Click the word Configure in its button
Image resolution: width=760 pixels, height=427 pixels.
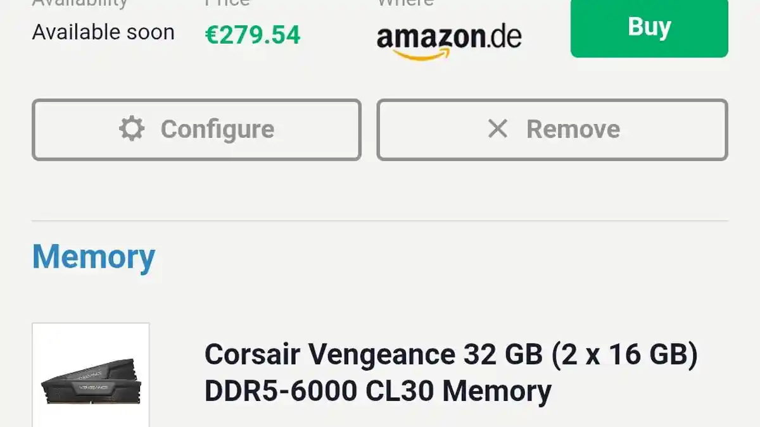[217, 130]
